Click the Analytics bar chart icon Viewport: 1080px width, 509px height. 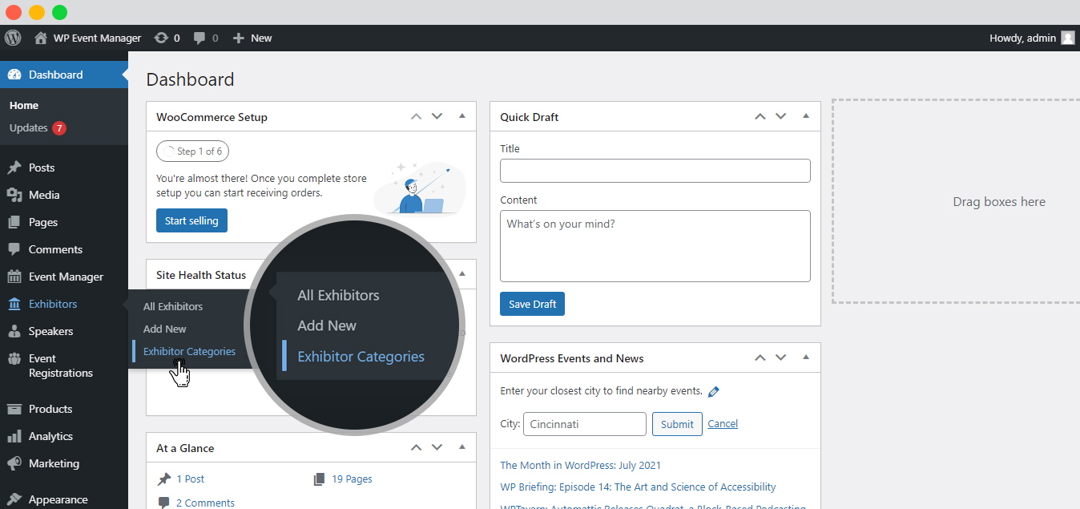click(14, 436)
